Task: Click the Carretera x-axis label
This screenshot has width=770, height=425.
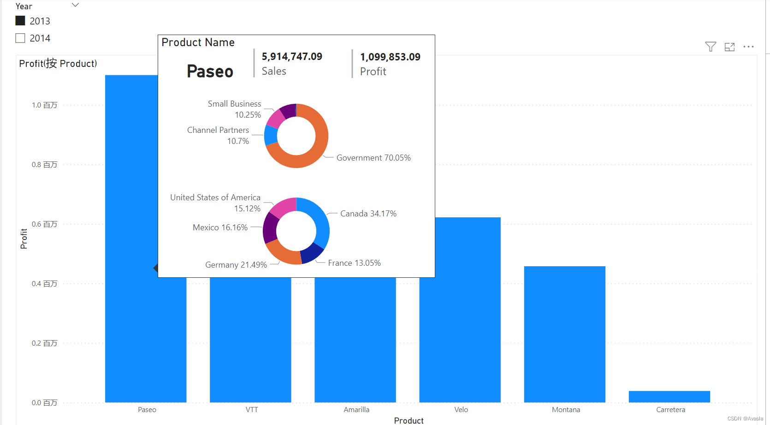Action: 671,410
